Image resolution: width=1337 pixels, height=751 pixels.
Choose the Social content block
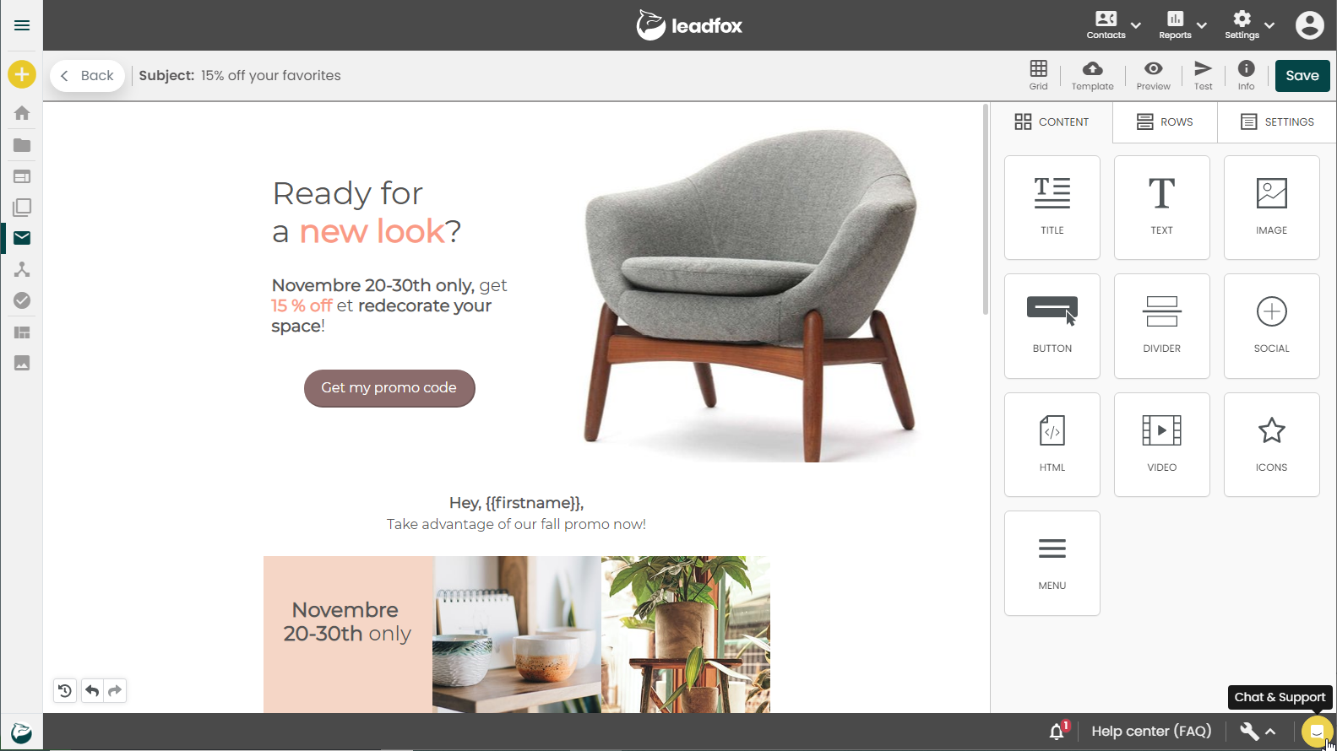click(1271, 326)
